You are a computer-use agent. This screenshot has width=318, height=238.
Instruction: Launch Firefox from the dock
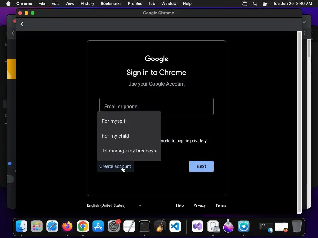(x=67, y=226)
